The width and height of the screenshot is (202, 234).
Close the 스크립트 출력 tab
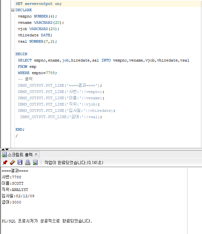(36, 154)
